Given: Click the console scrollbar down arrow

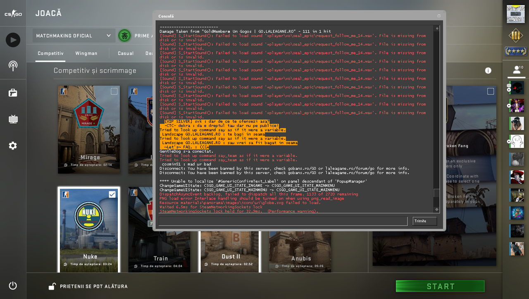Looking at the screenshot, I should coord(436,210).
